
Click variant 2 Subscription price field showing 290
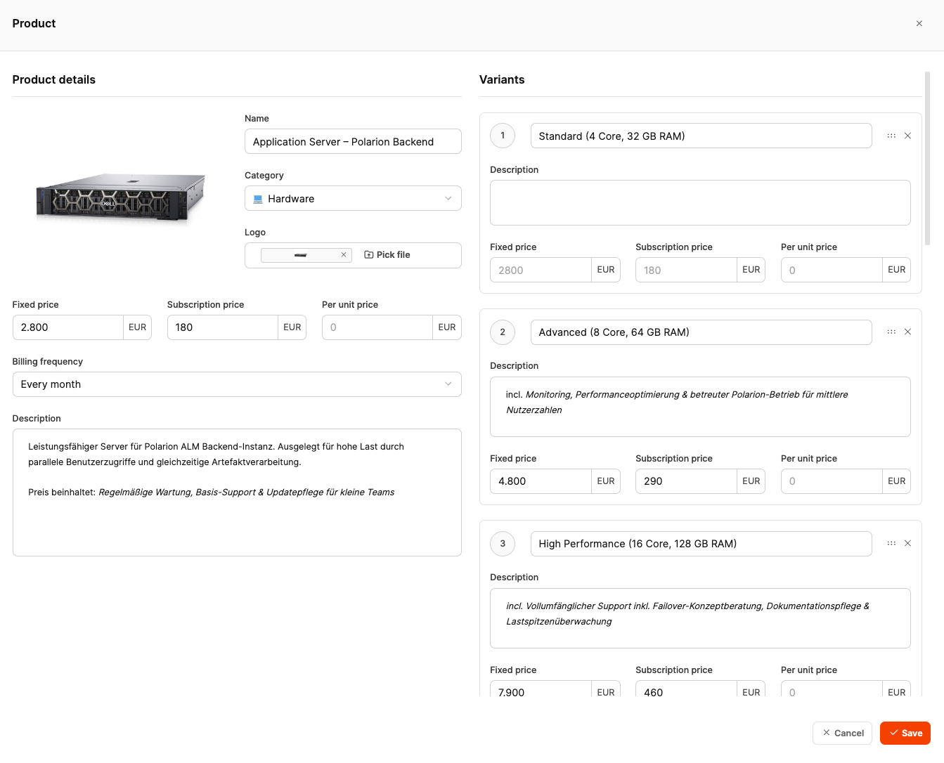point(686,481)
